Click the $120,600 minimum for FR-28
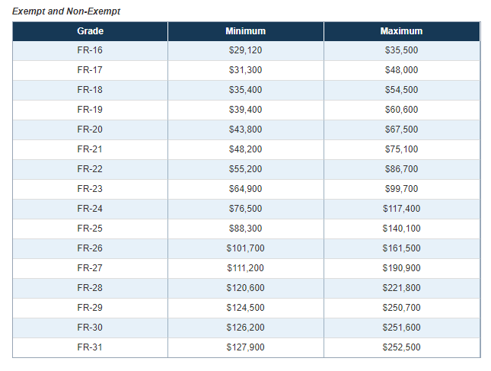Viewport: 491px width, 371px height. 245,288
